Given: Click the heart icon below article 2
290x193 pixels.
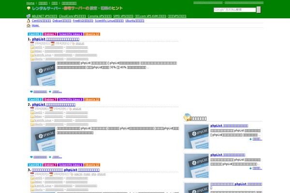Looking at the screenshot, I should point(31,157).
